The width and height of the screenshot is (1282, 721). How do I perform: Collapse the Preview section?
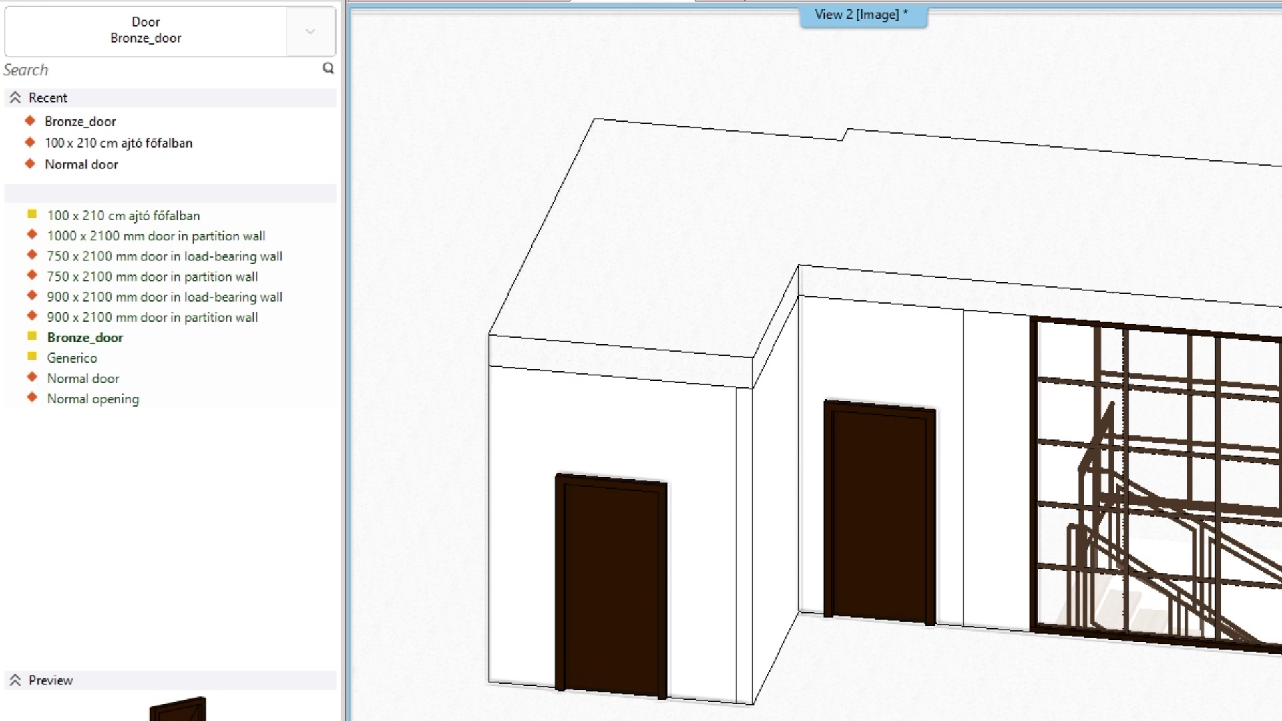(15, 680)
